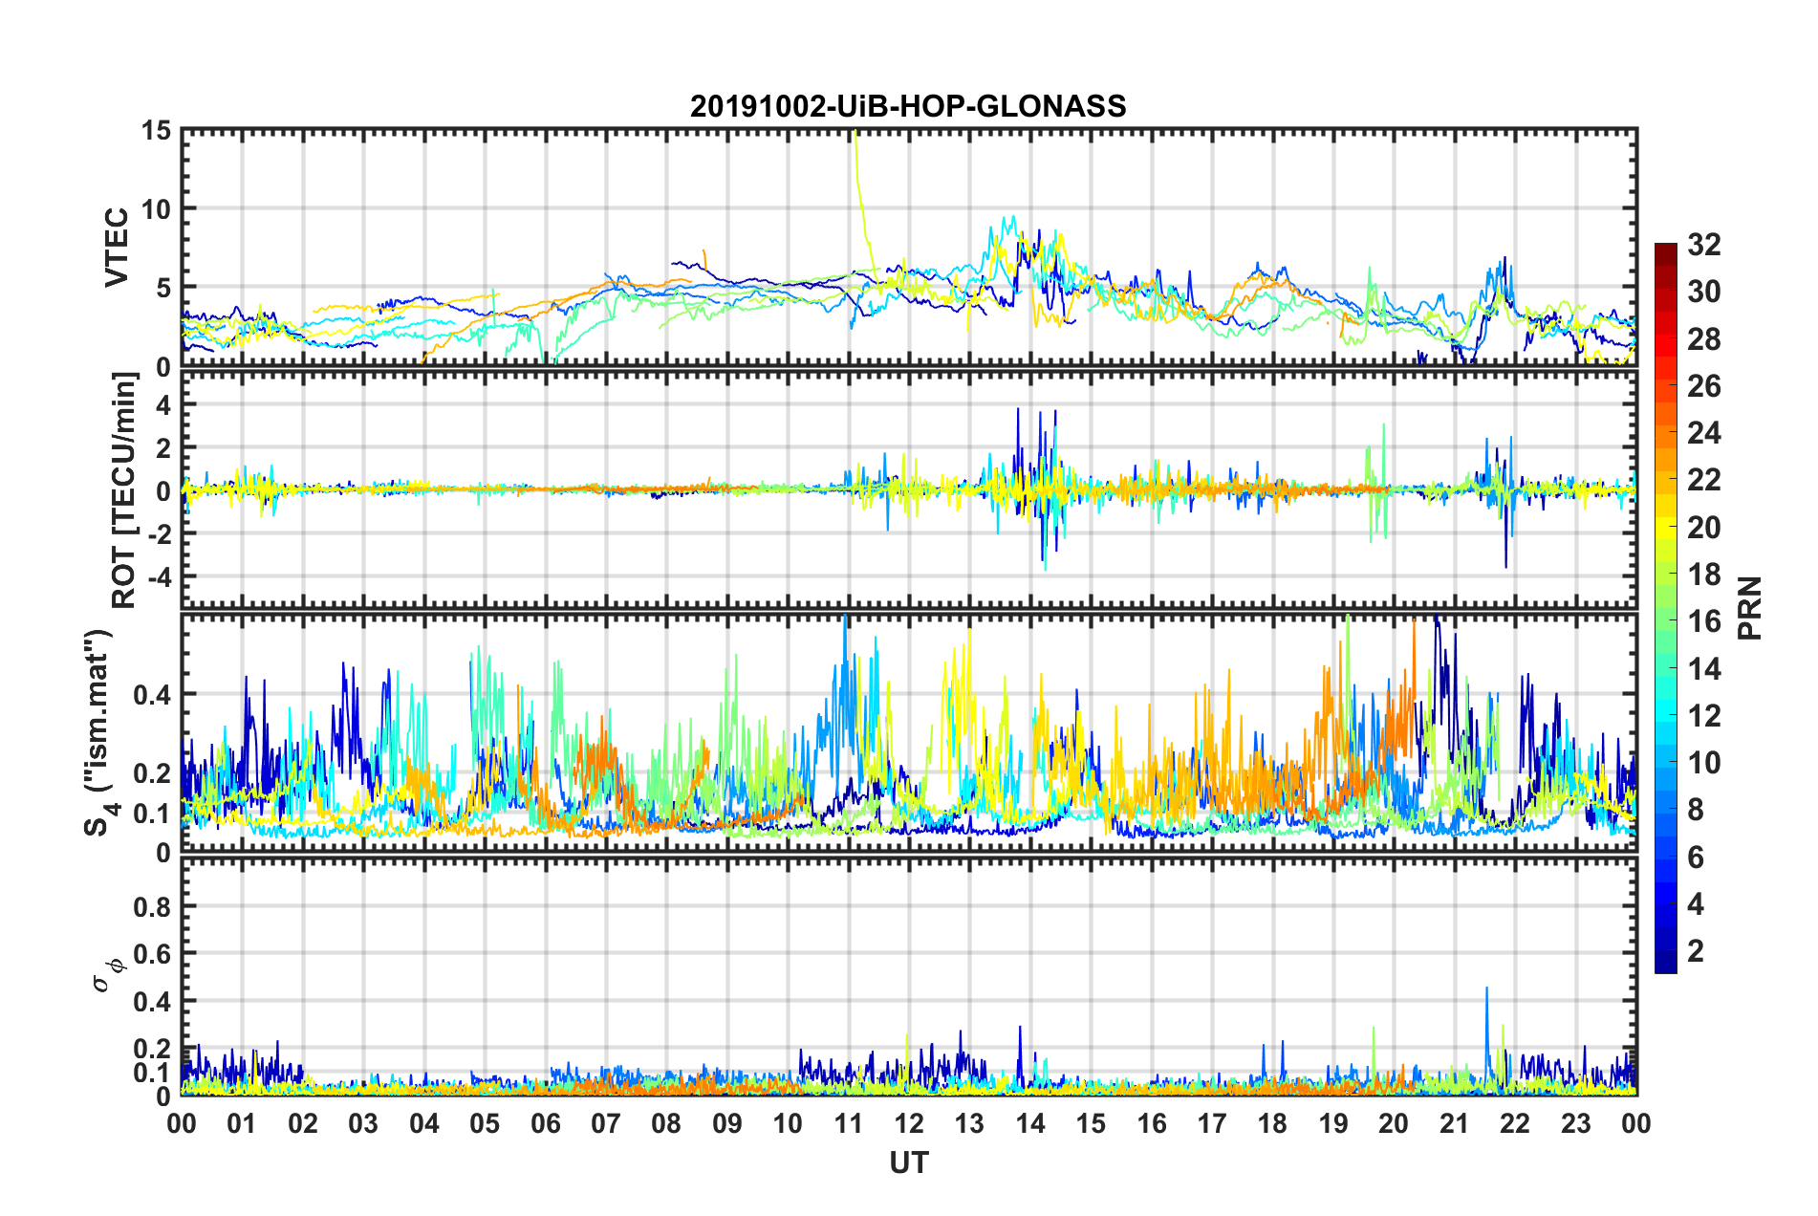Click the sigma-phi y-axis label

[108, 977]
